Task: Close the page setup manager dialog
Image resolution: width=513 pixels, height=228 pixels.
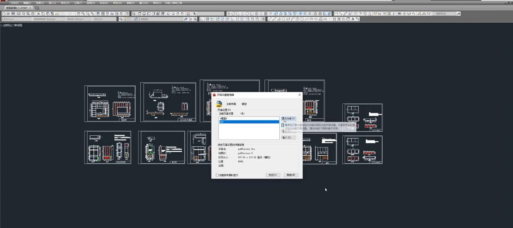Action: (x=299, y=95)
